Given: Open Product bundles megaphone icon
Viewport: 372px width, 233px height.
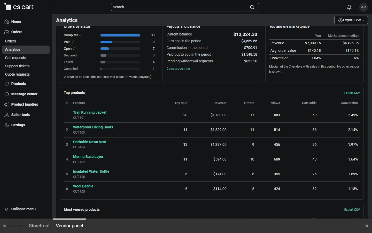Looking at the screenshot, I should (x=7, y=105).
